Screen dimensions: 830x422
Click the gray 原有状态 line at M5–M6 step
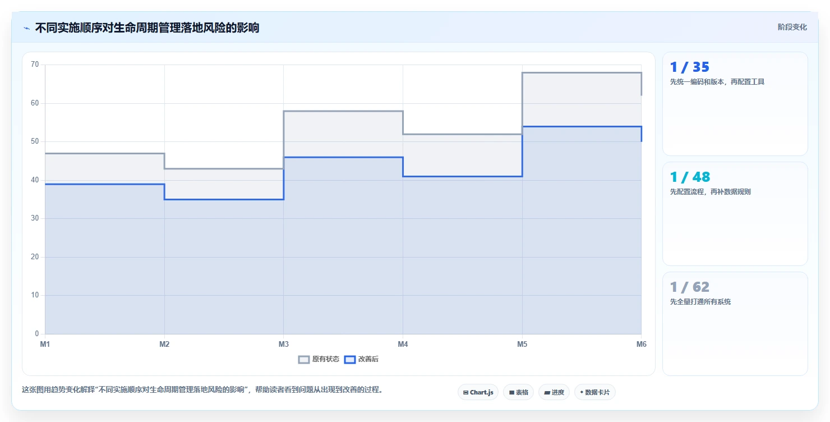(582, 72)
